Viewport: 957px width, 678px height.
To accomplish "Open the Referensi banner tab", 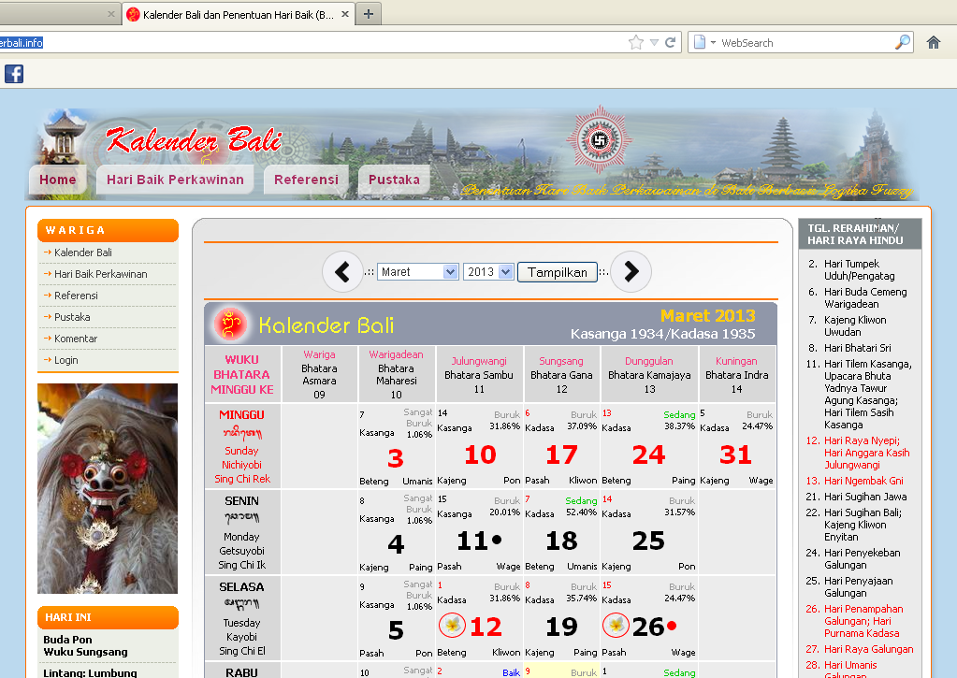I will (306, 180).
